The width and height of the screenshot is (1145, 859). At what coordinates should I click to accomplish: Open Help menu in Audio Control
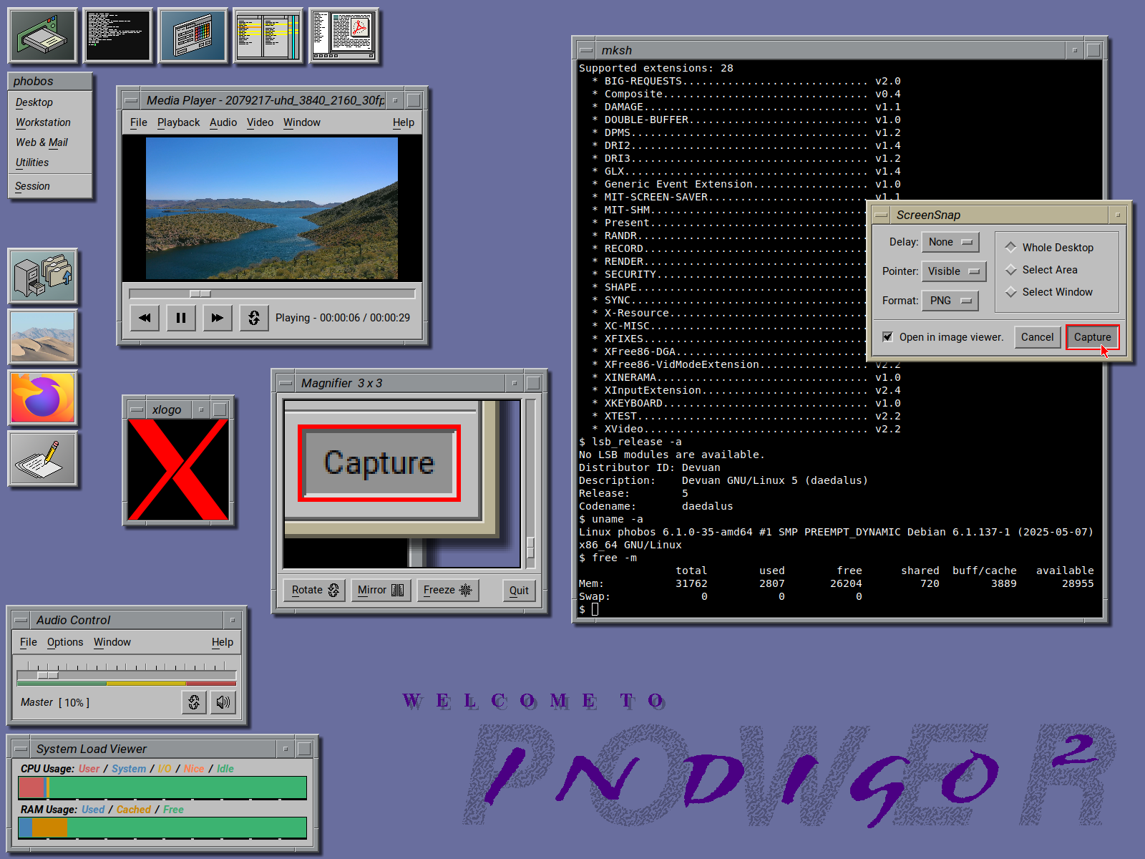coord(223,642)
